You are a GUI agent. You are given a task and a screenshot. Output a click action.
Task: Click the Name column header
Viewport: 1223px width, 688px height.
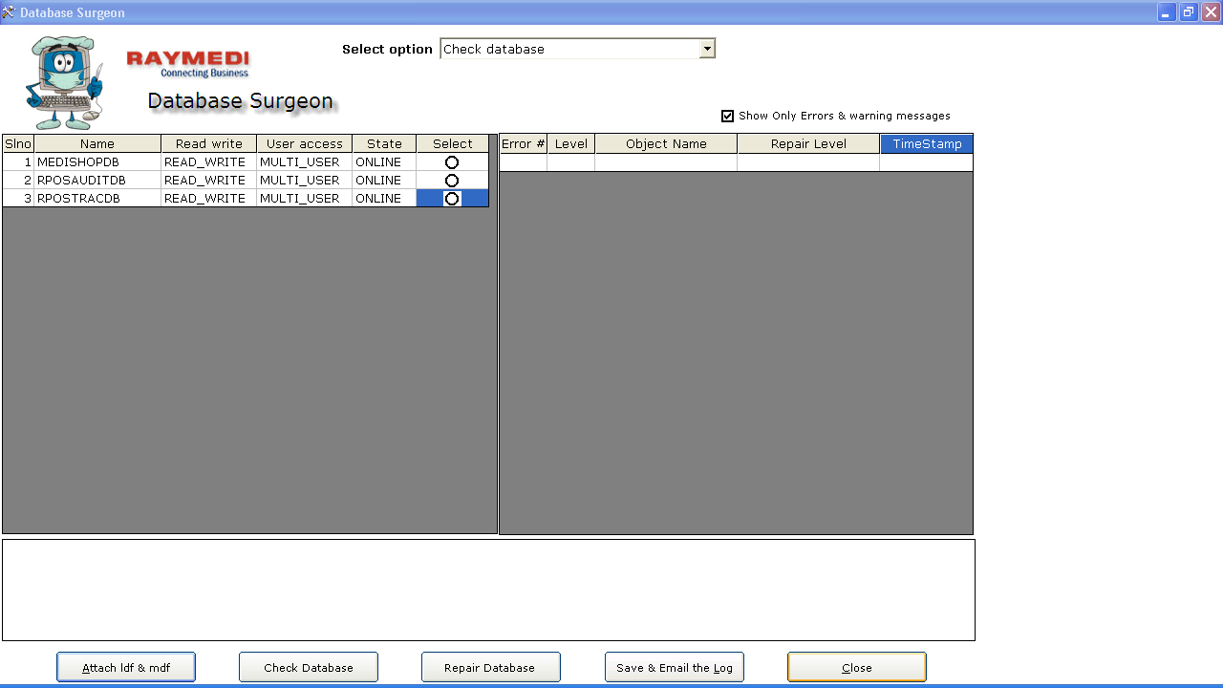[97, 143]
